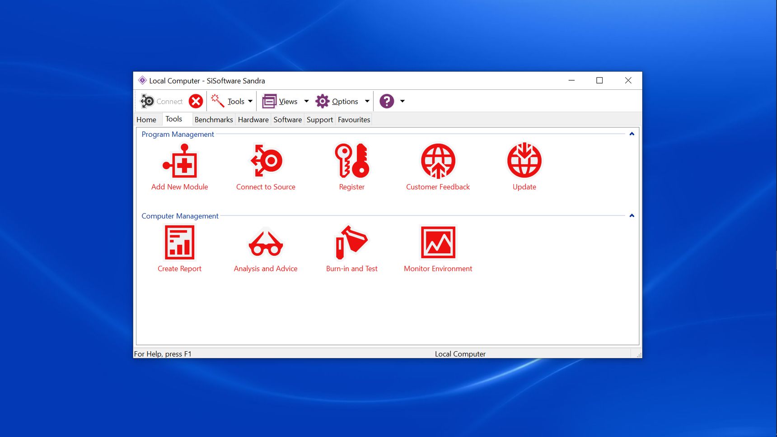The image size is (777, 437).
Task: Click the 'For Help, press F1' status text
Action: [x=163, y=354]
